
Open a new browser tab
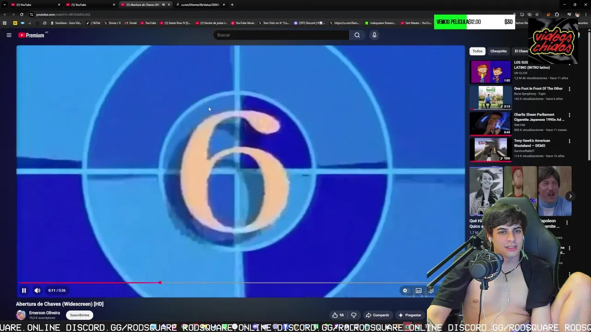pos(232,5)
